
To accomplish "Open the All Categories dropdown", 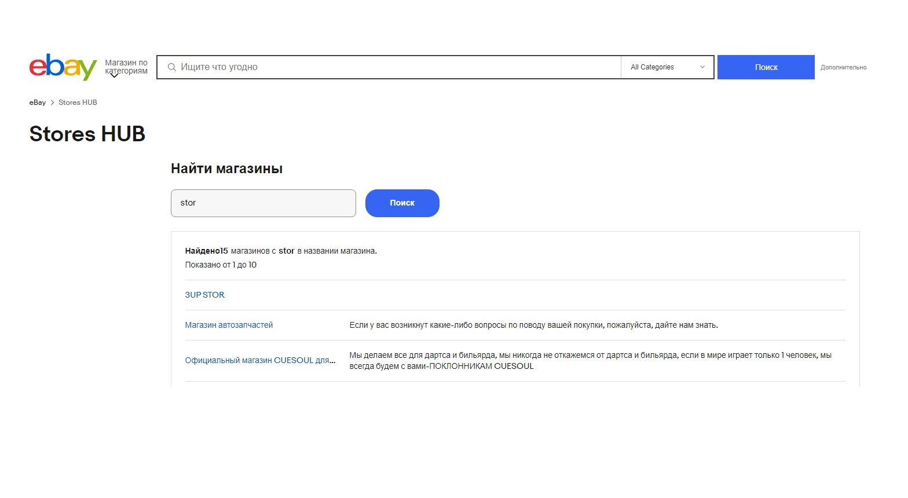I will click(x=667, y=67).
